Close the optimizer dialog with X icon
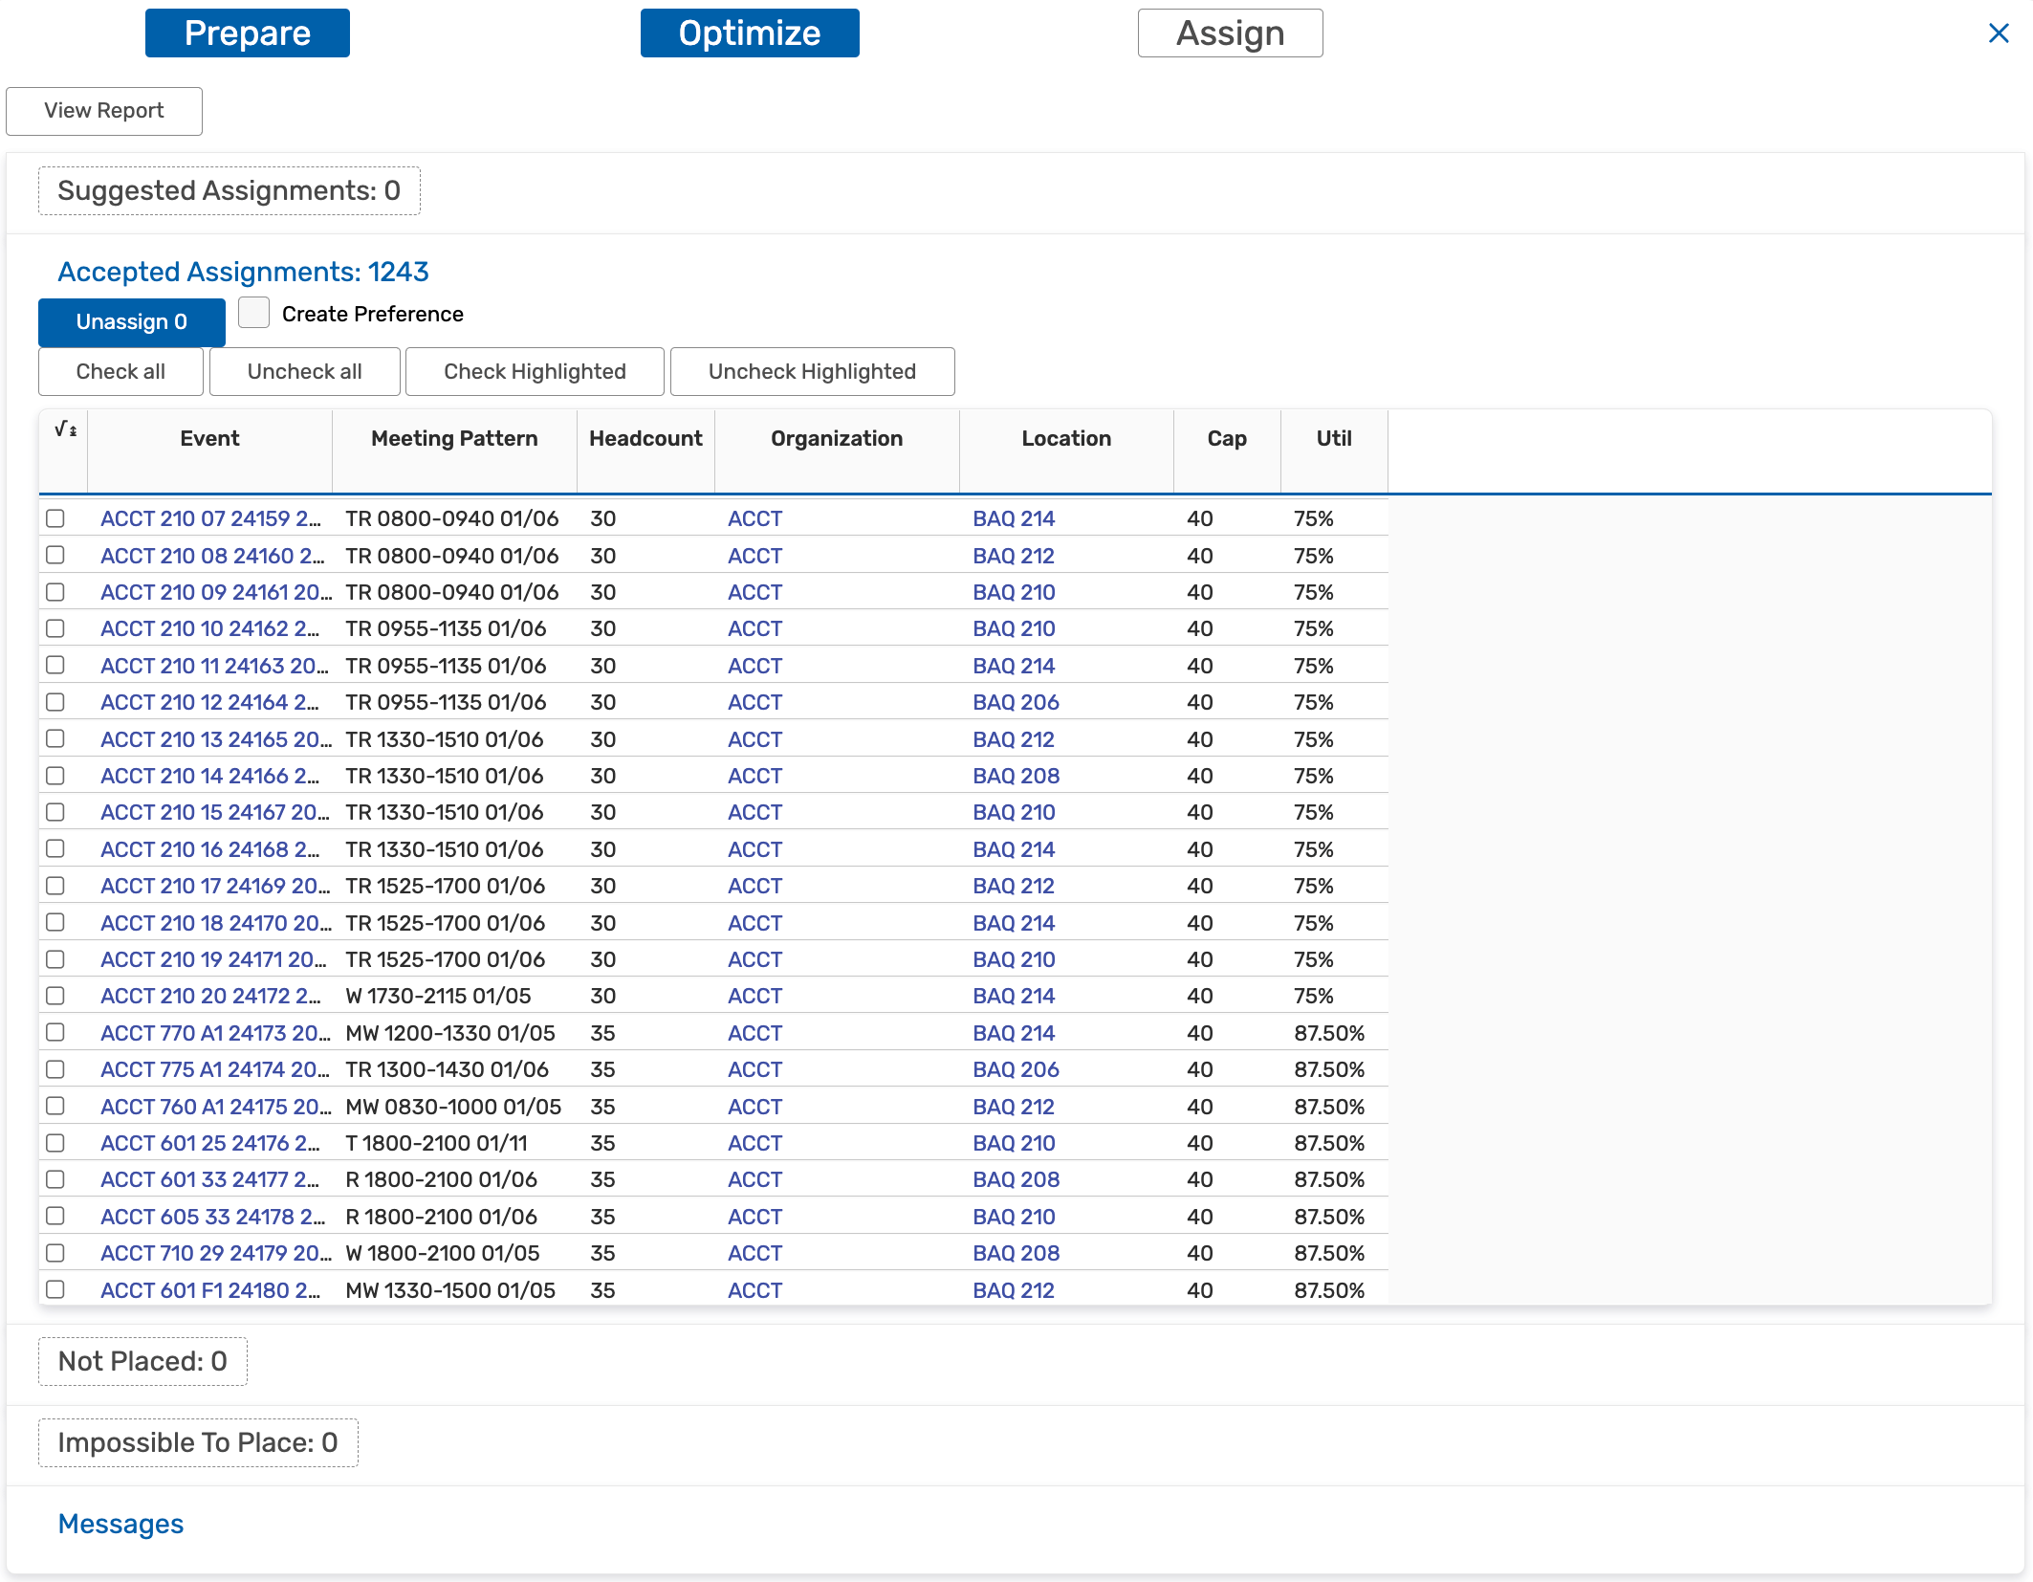 pyautogui.click(x=1998, y=33)
